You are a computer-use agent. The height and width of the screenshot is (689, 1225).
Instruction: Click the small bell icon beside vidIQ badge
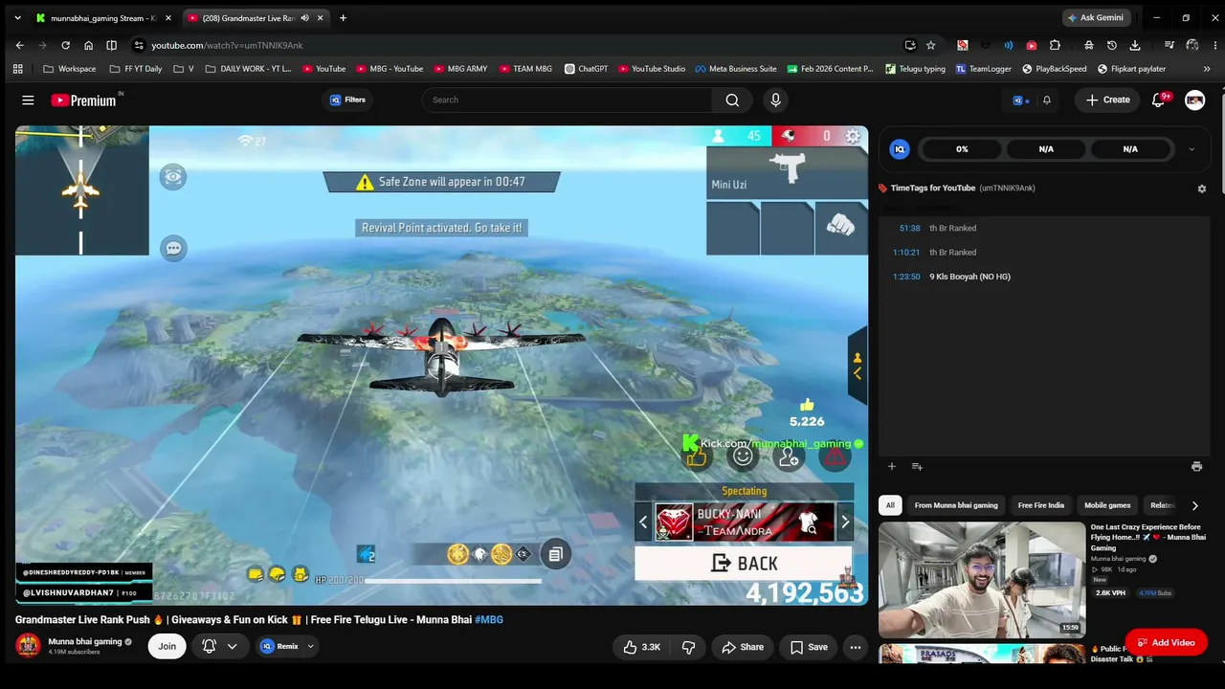pyautogui.click(x=1046, y=100)
